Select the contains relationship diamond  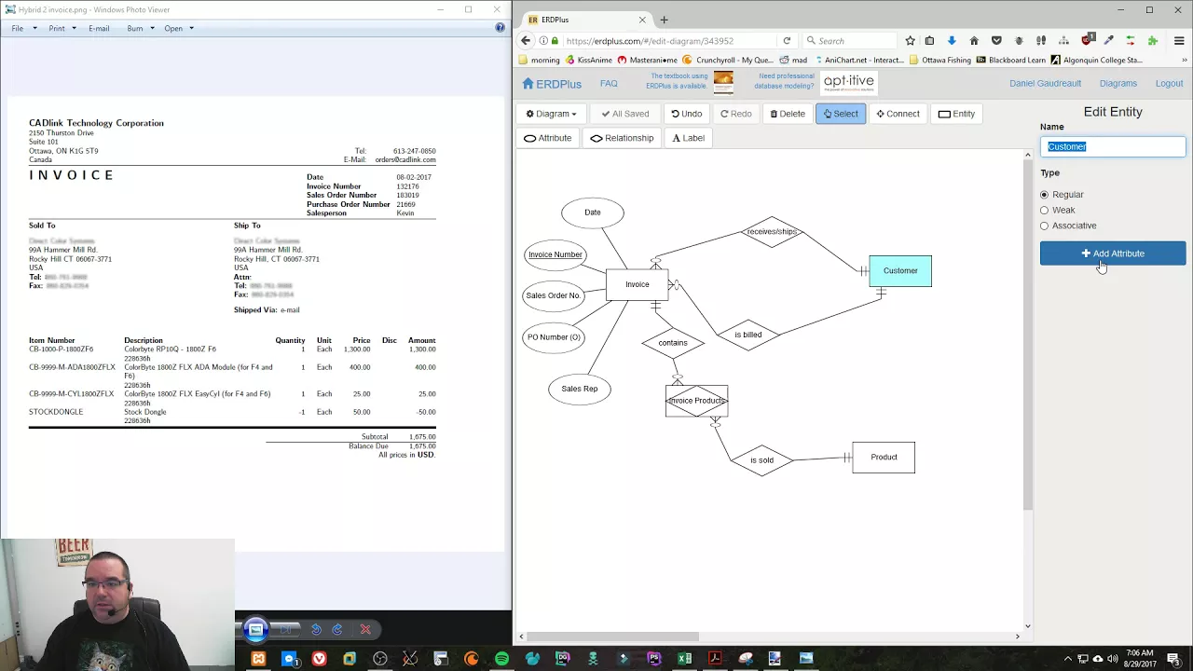[x=673, y=343]
